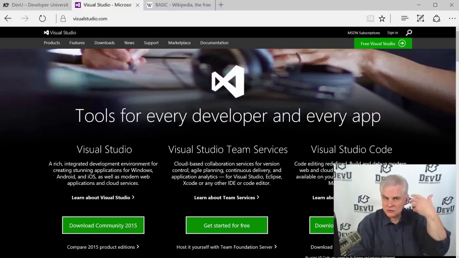459x258 pixels.
Task: Click the MSDN Subscriptions link
Action: pos(364,33)
